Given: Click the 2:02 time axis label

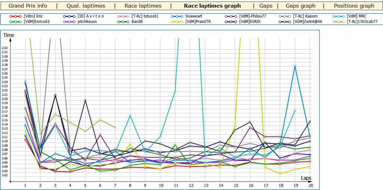Looking at the screenshot, I should tap(5, 175).
